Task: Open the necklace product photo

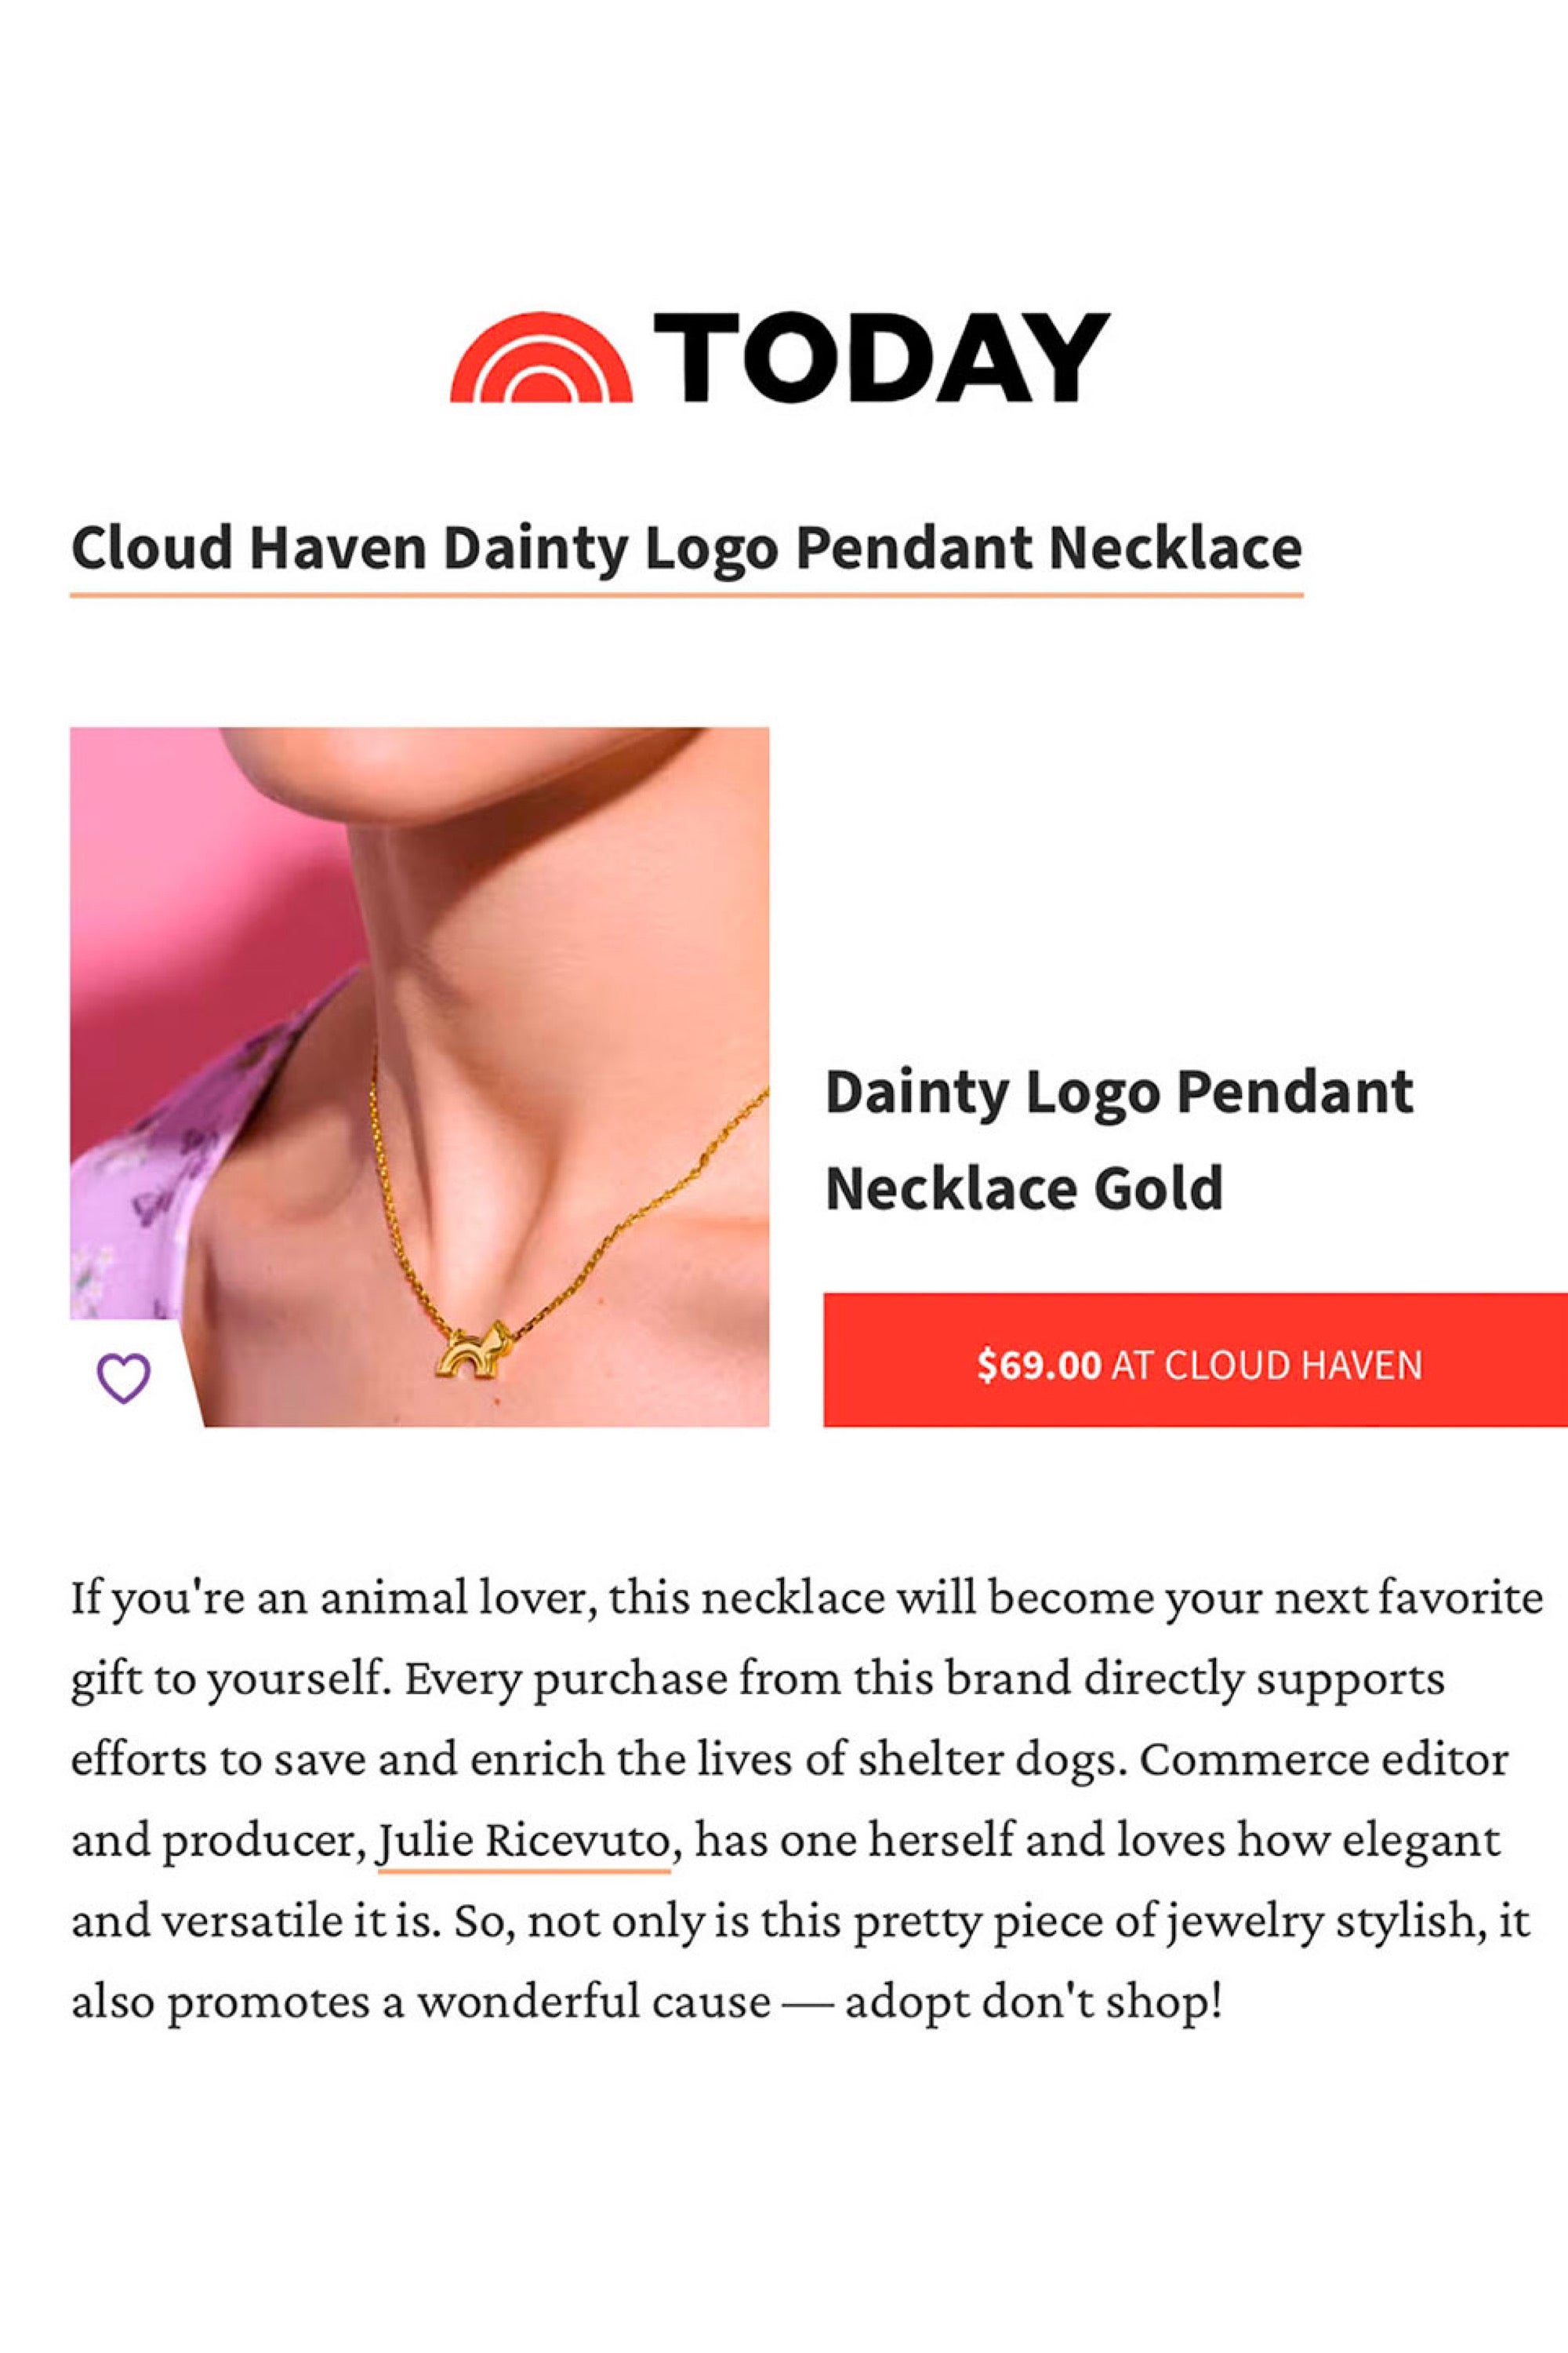Action: point(419,1076)
